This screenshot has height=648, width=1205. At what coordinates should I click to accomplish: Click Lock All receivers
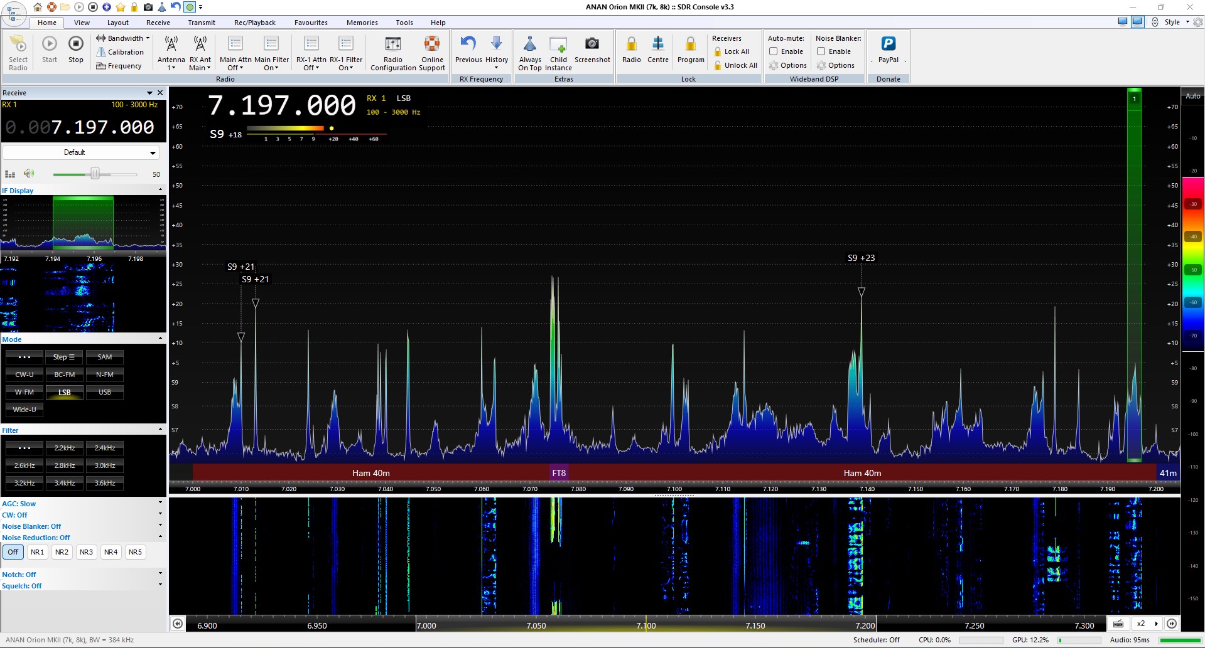coord(732,51)
